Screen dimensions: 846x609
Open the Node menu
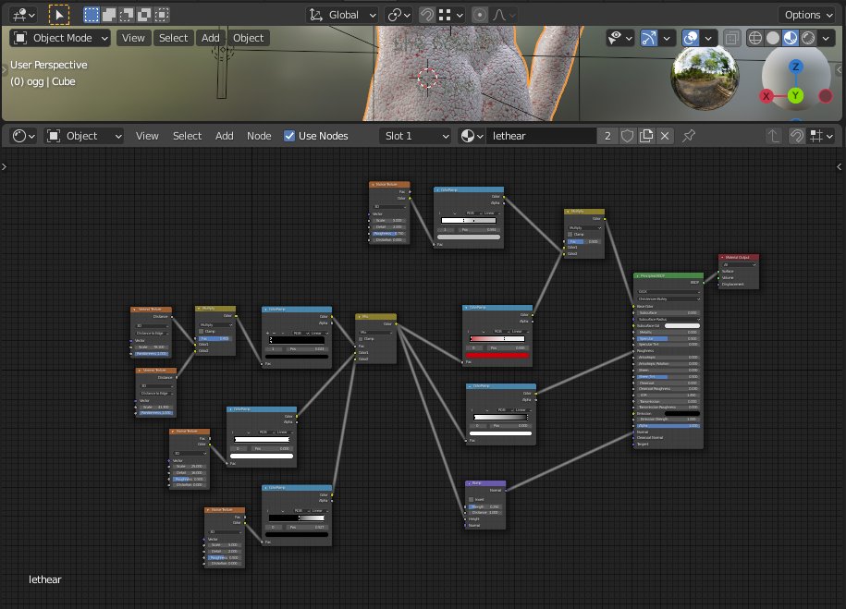[259, 136]
